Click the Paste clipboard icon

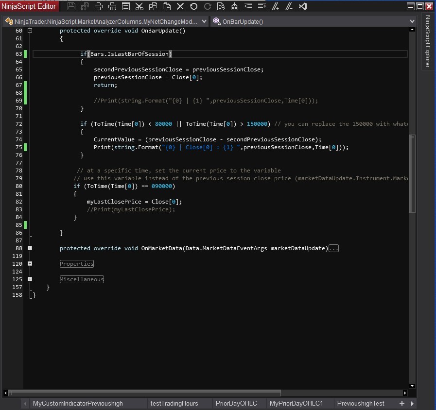click(x=167, y=6)
